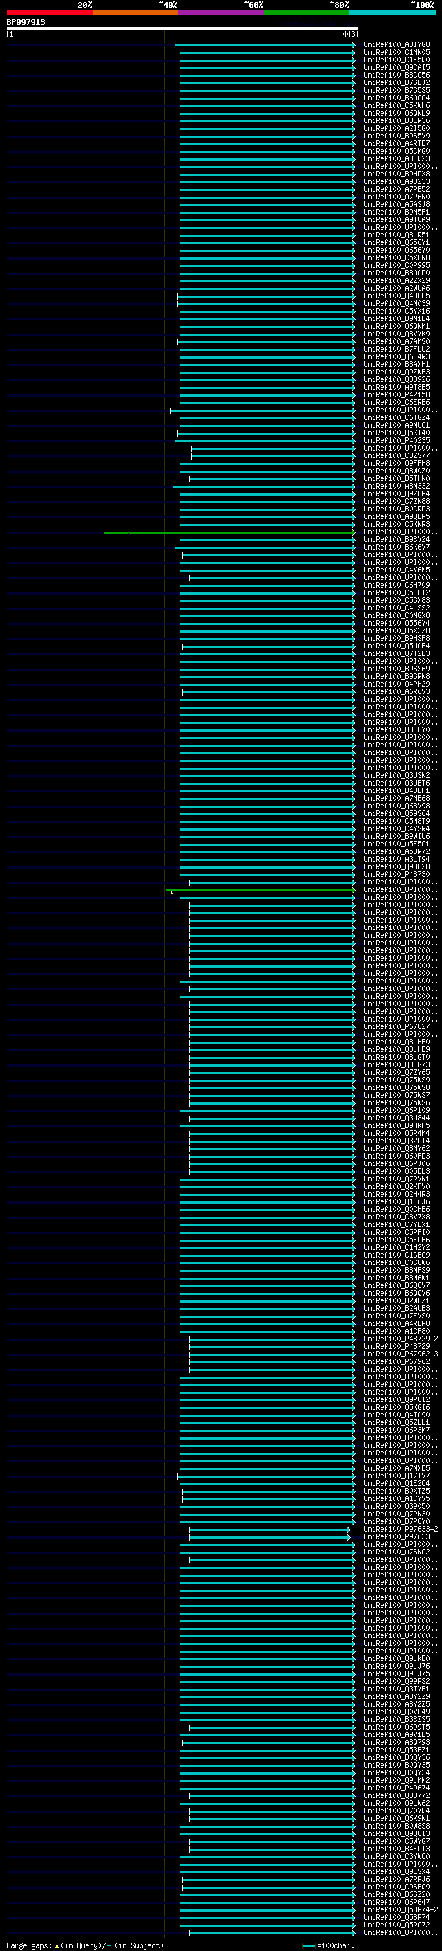Image resolution: width=442 pixels, height=1951 pixels.
Task: Select hit label UniRef100_A1CF80
Action: pos(396,1331)
